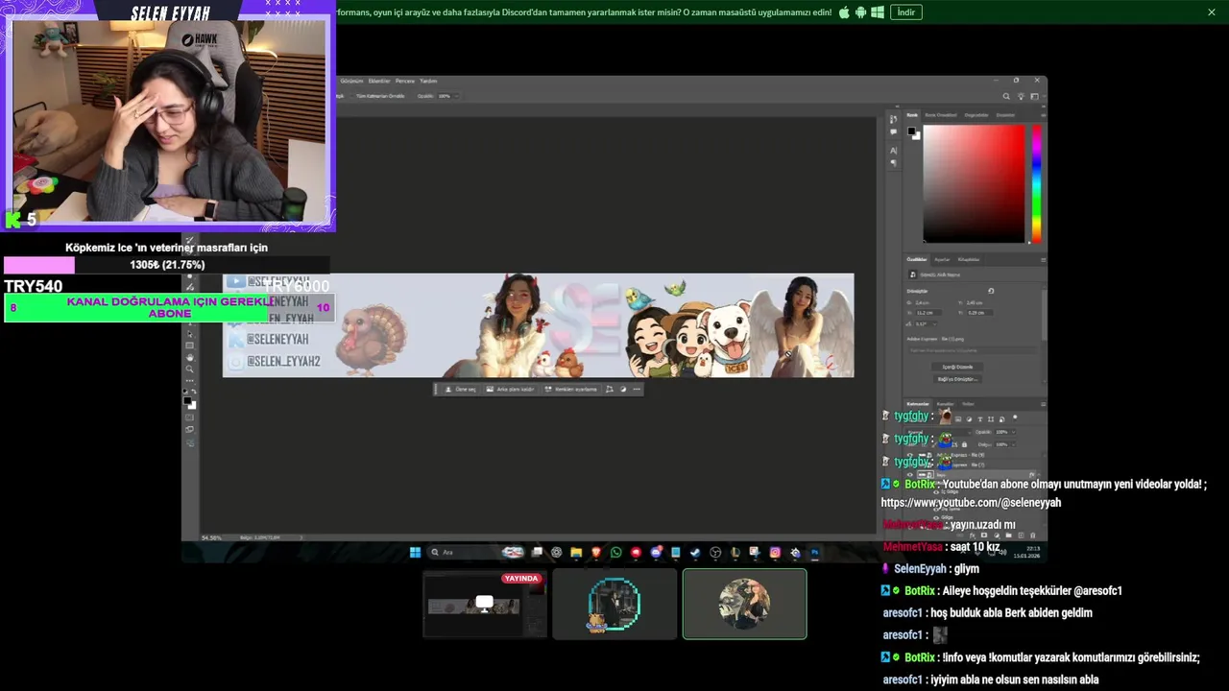Image resolution: width=1229 pixels, height=691 pixels.
Task: Click the Apple logo icon in Discord banner
Action: click(844, 12)
